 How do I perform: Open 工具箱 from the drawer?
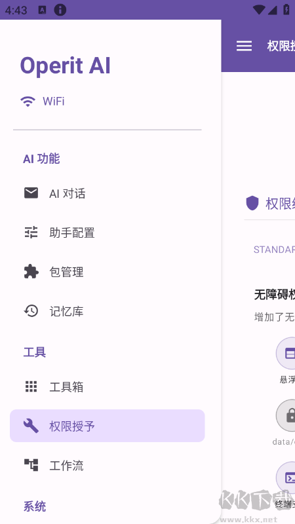pos(108,386)
